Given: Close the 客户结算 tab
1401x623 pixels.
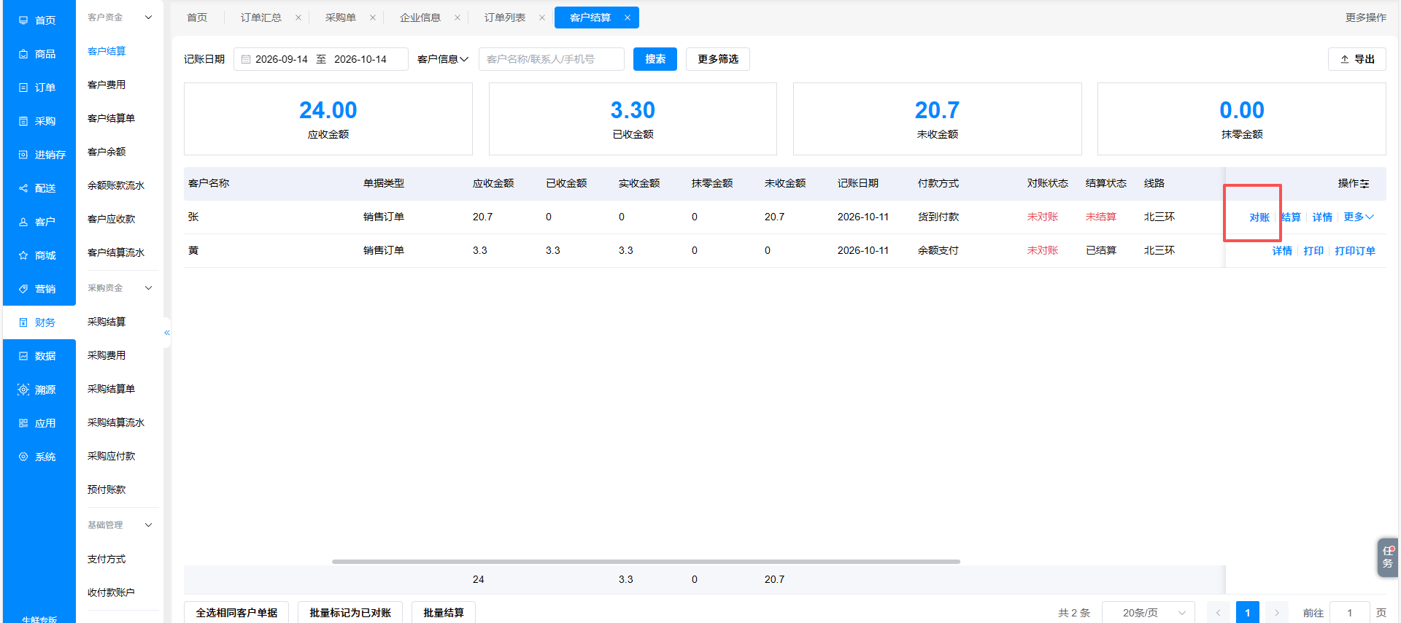Looking at the screenshot, I should tap(628, 18).
